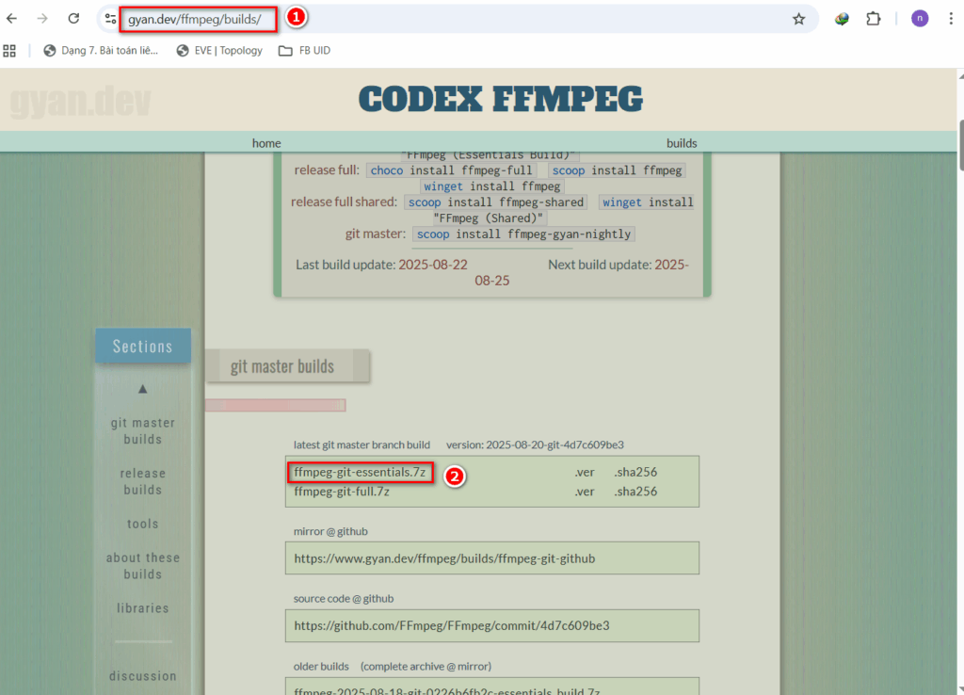Download ffmpeg-git-full.7z
Viewport: 964px width, 695px height.
(341, 492)
